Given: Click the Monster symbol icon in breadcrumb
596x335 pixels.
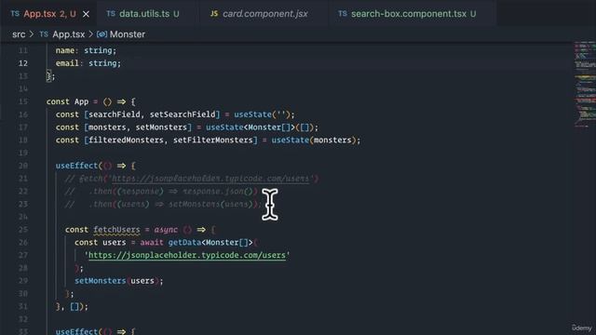Looking at the screenshot, I should tap(102, 34).
